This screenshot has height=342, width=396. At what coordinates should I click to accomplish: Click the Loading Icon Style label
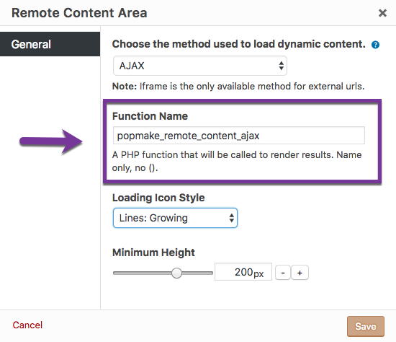[x=158, y=198]
